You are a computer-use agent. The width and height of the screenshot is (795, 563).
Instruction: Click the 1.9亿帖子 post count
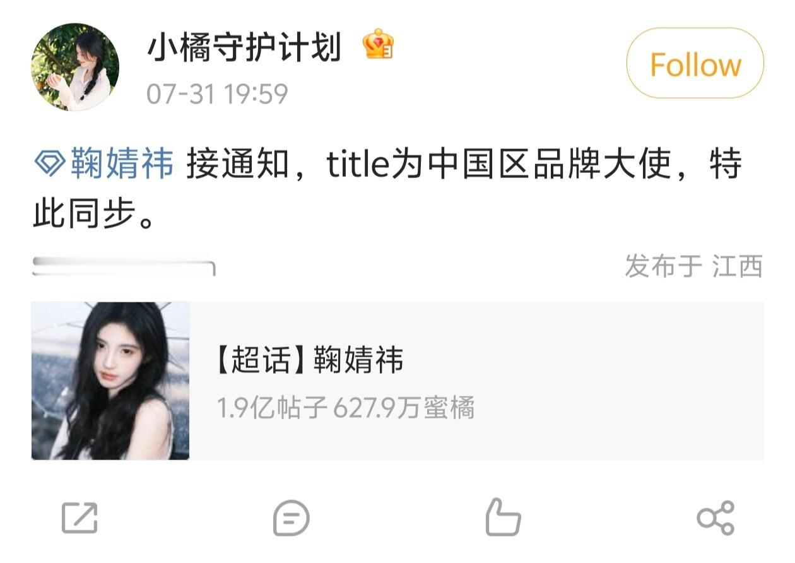pos(272,409)
